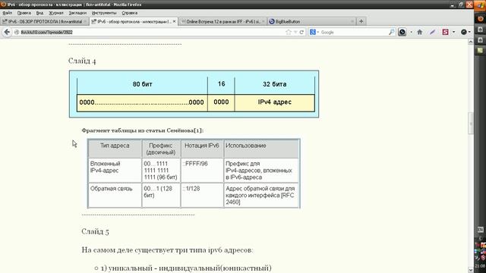Screen dimensions: 486x273
Task: Click the '16' header cell in diagram
Action: tap(221, 84)
